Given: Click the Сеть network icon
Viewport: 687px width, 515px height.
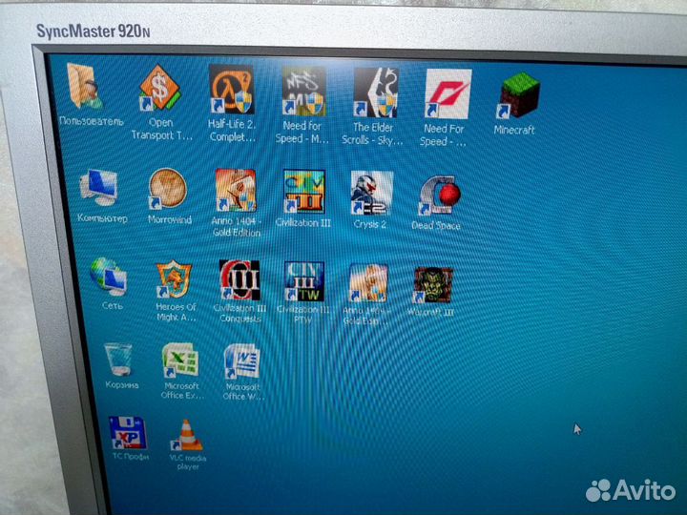Looking at the screenshot, I should 109,275.
